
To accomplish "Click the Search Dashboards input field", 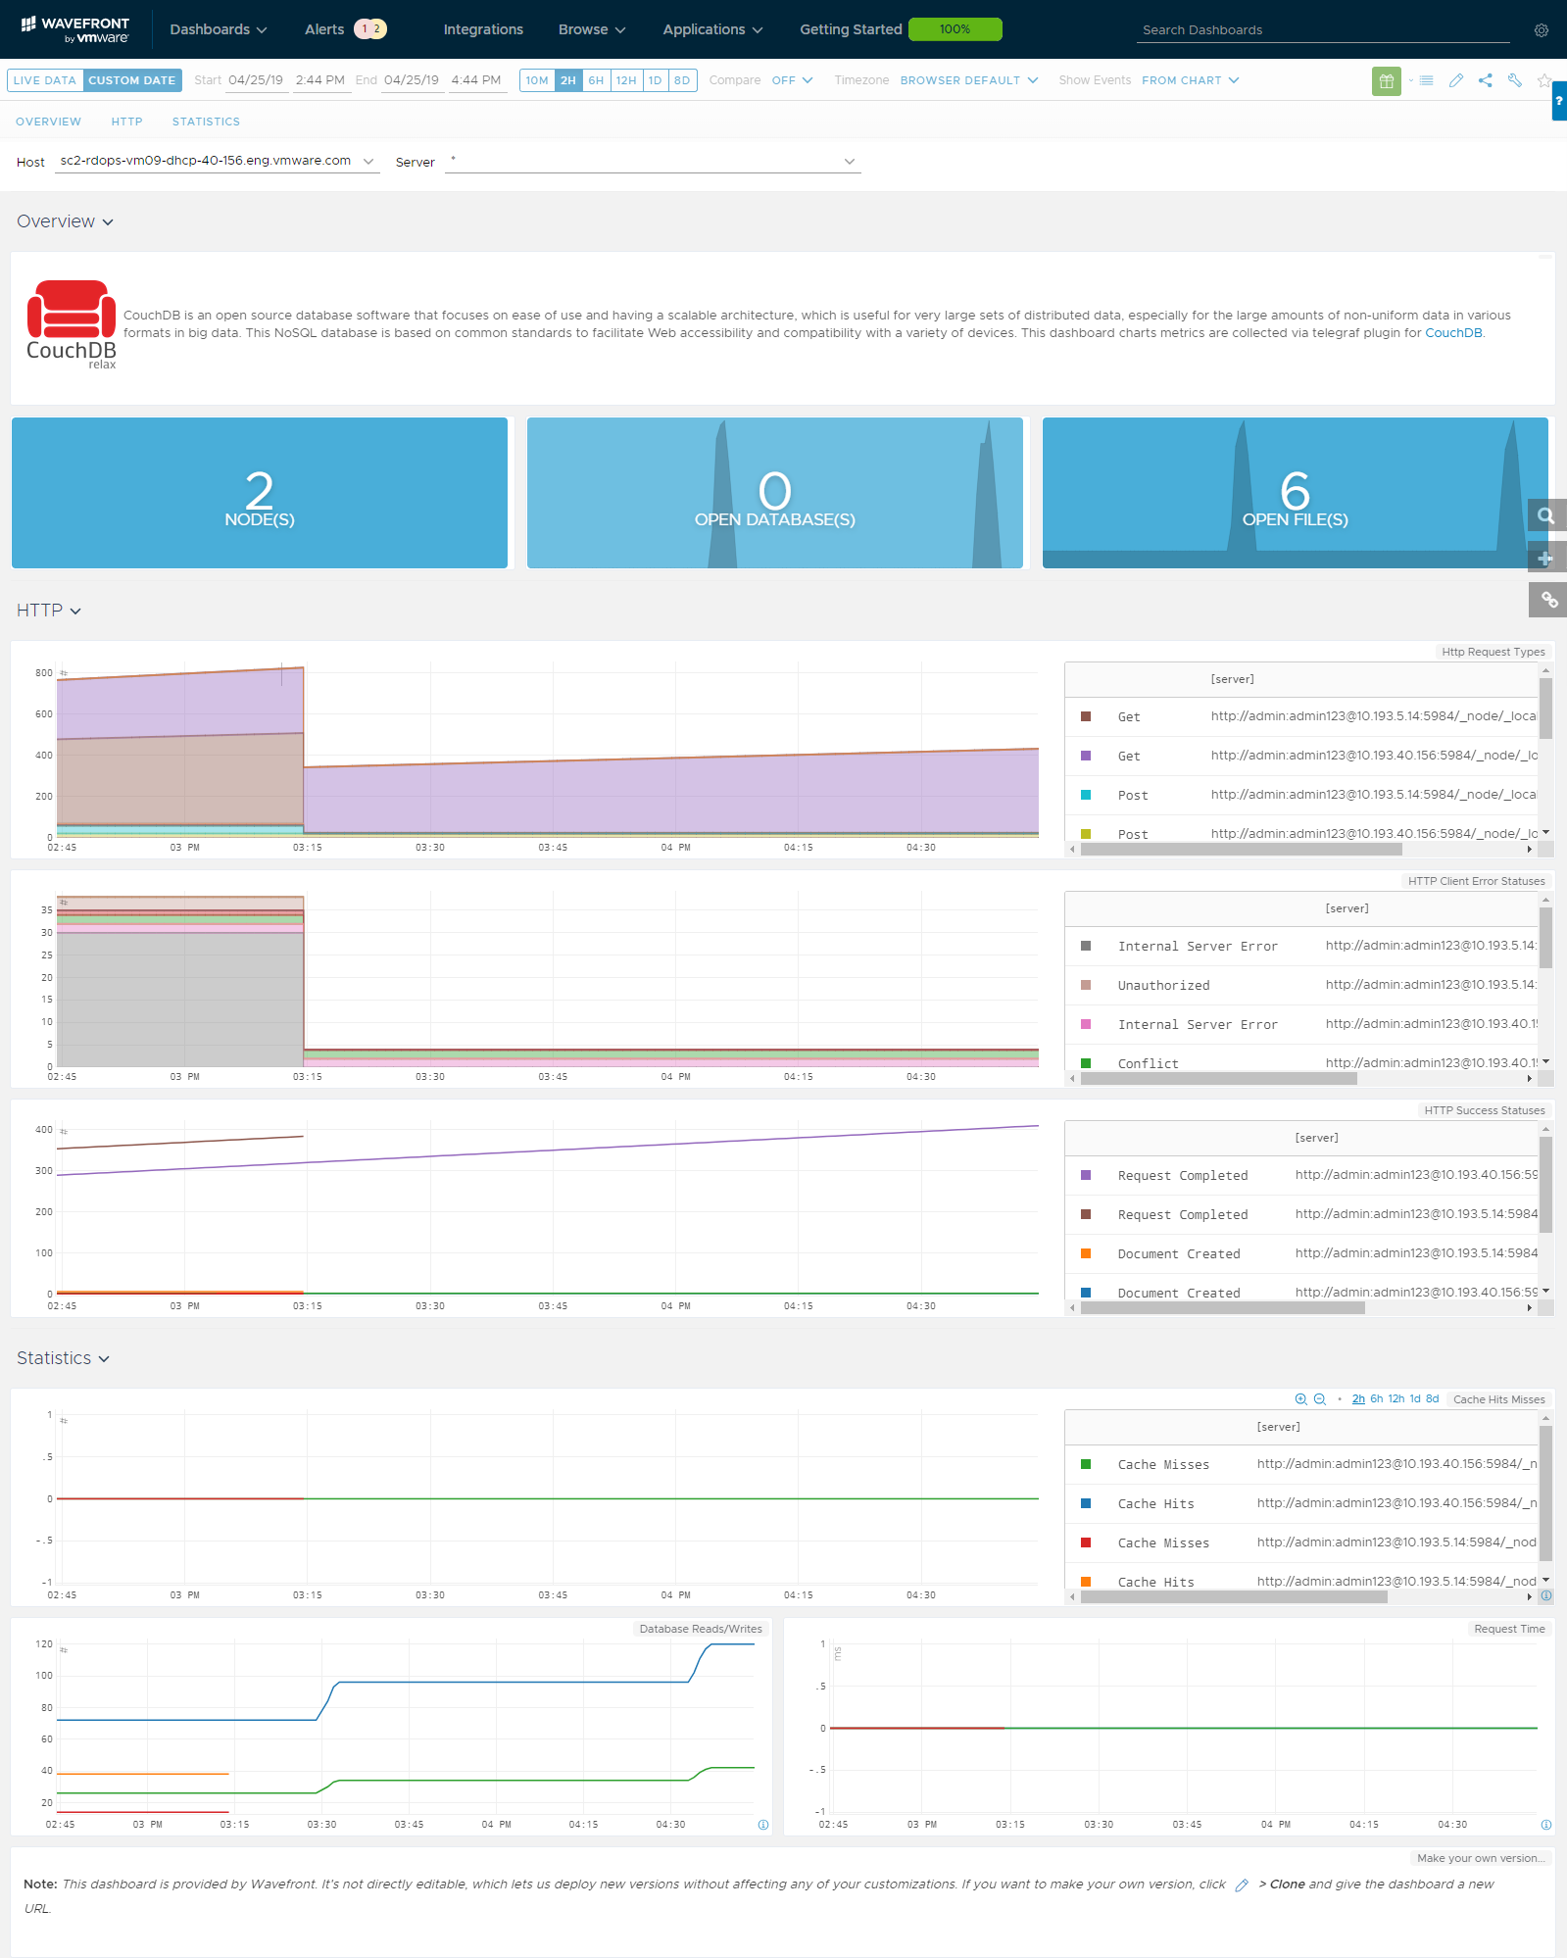I will 1323,30.
